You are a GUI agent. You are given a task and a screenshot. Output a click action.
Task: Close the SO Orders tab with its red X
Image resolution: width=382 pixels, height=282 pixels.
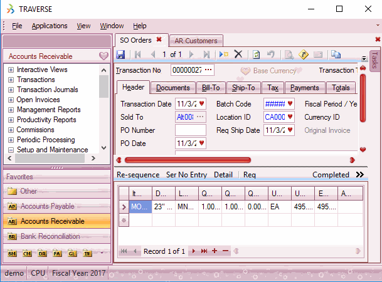[159, 39]
